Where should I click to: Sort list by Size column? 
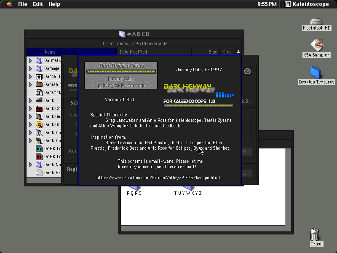205,52
